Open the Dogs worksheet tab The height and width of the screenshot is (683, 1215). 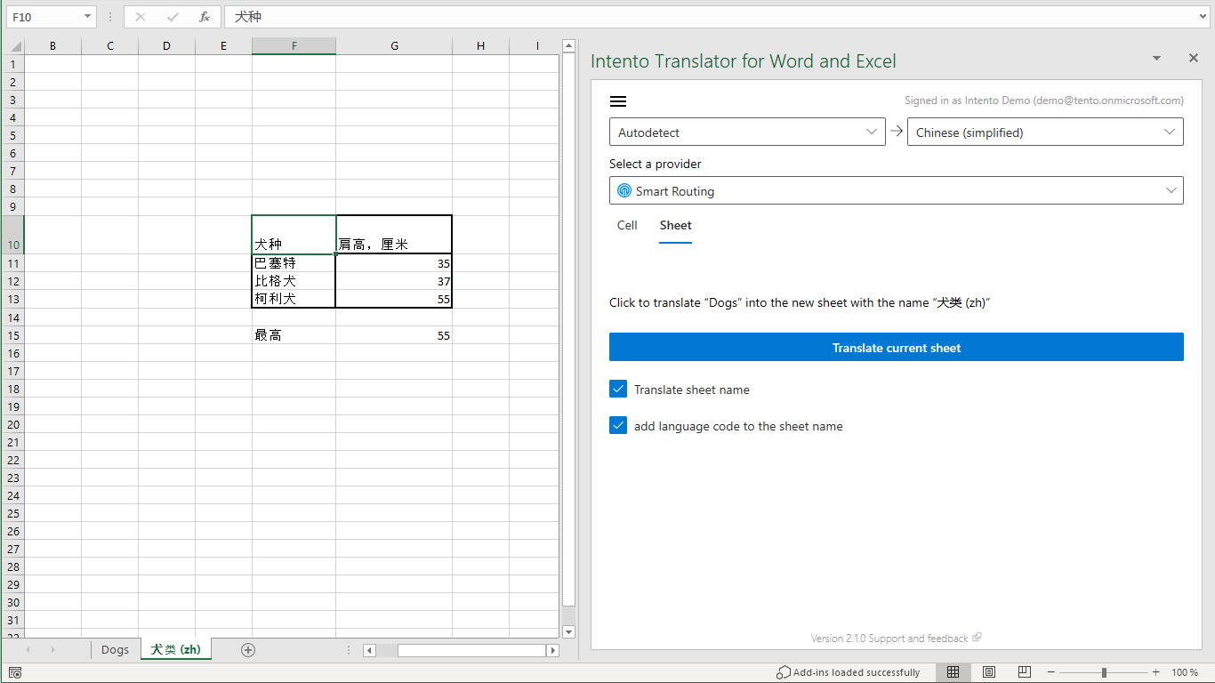tap(115, 650)
